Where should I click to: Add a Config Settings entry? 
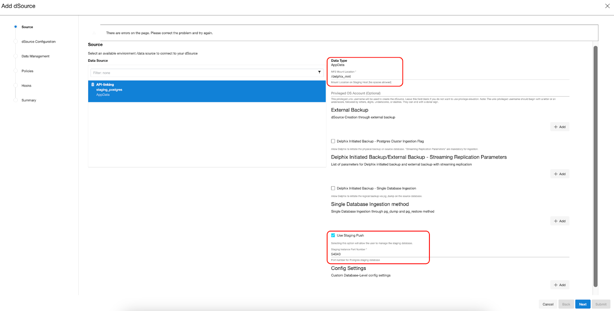[560, 285]
